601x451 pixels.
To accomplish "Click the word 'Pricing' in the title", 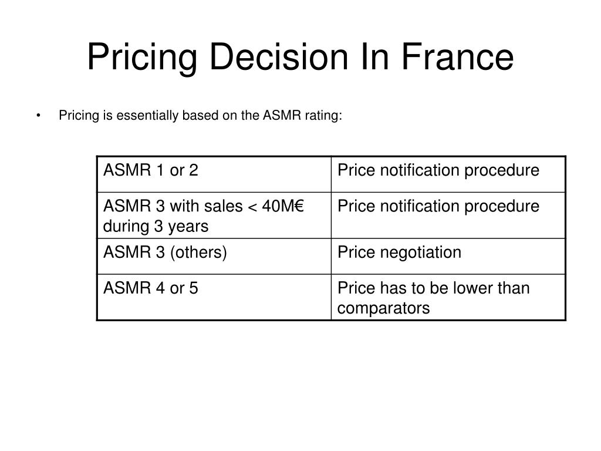I will [x=142, y=59].
